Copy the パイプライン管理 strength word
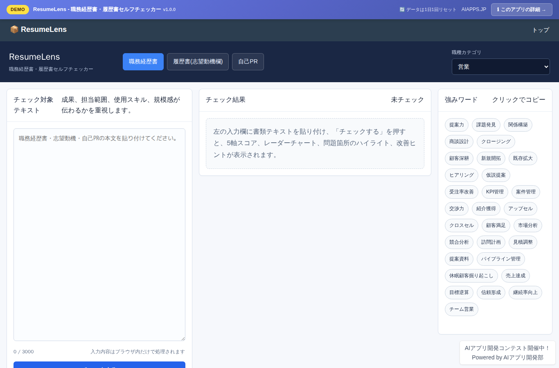The image size is (559, 368). point(501,259)
